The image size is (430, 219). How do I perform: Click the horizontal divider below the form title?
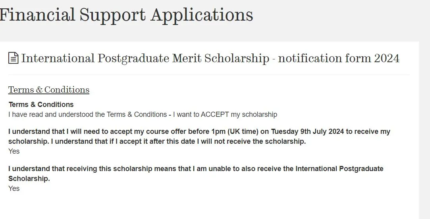(x=208, y=74)
